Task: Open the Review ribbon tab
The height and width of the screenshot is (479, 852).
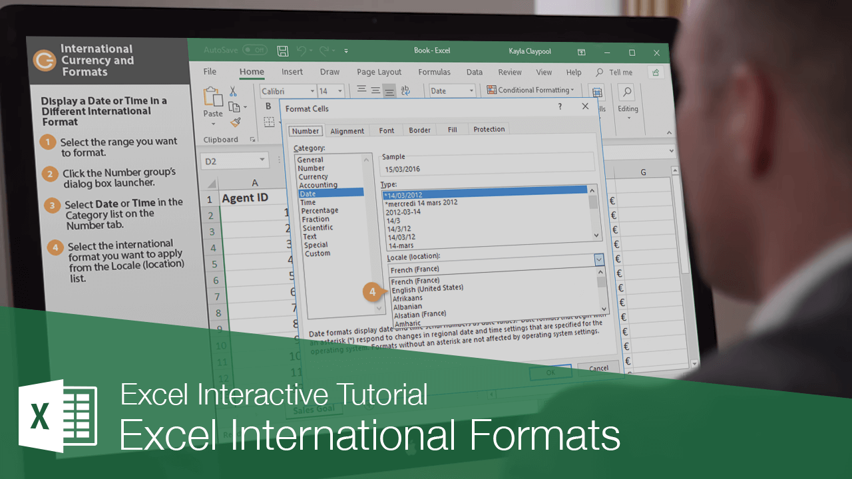Action: [510, 72]
